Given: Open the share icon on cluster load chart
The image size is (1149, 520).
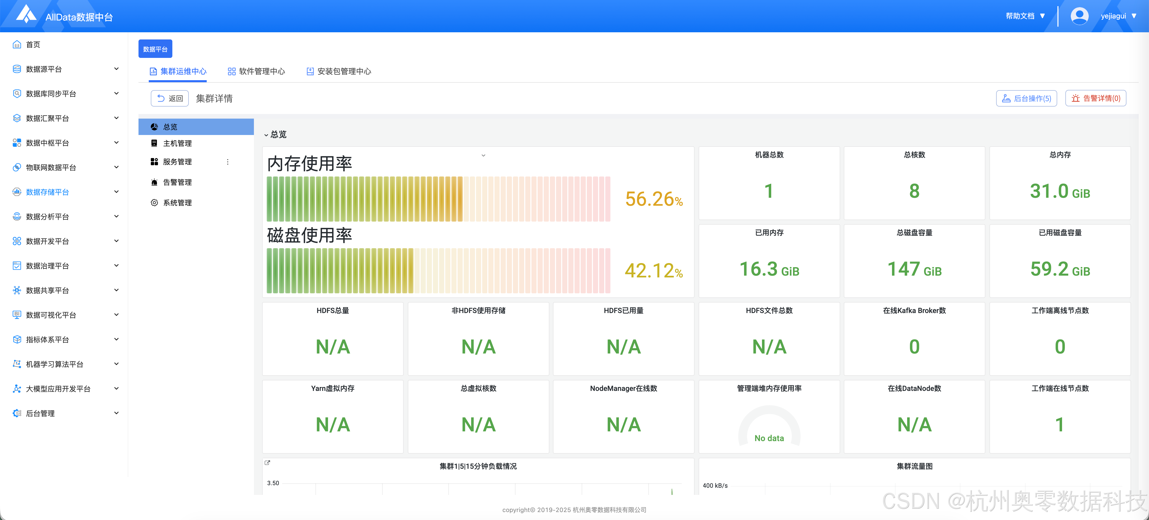Looking at the screenshot, I should [x=267, y=463].
